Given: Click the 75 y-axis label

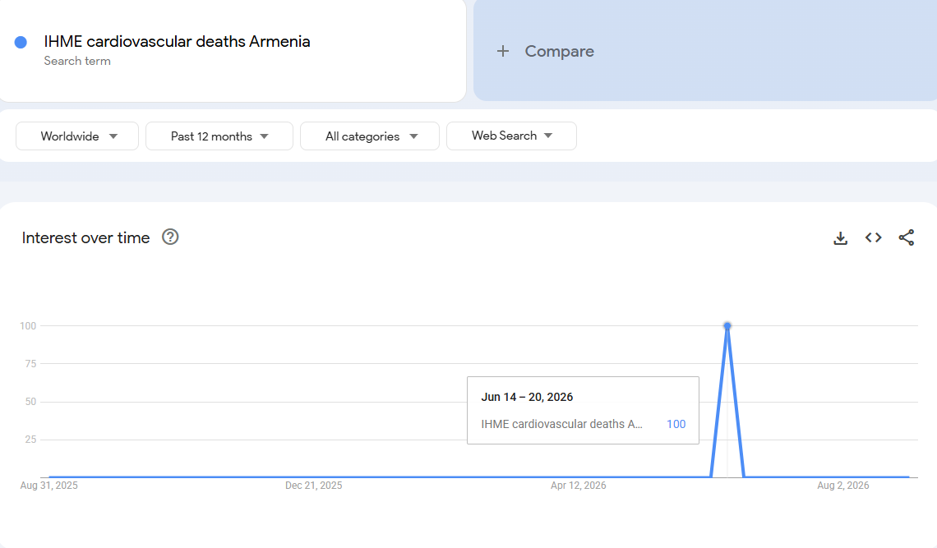Looking at the screenshot, I should click(30, 364).
